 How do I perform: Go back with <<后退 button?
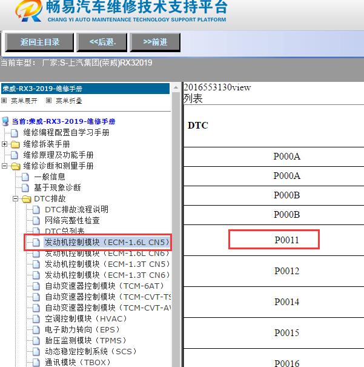102,42
